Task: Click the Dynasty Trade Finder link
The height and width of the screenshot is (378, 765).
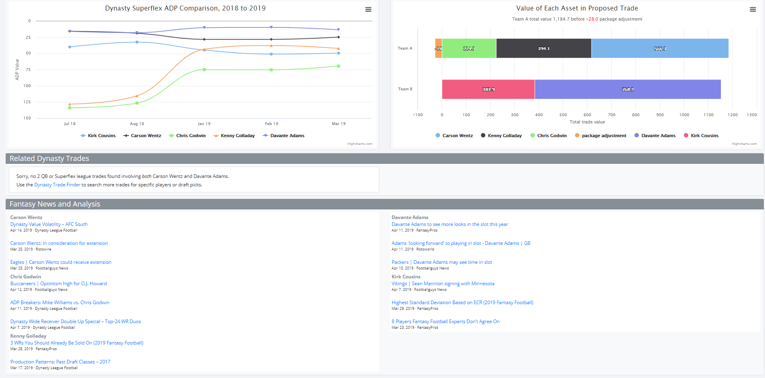Action: tap(57, 185)
